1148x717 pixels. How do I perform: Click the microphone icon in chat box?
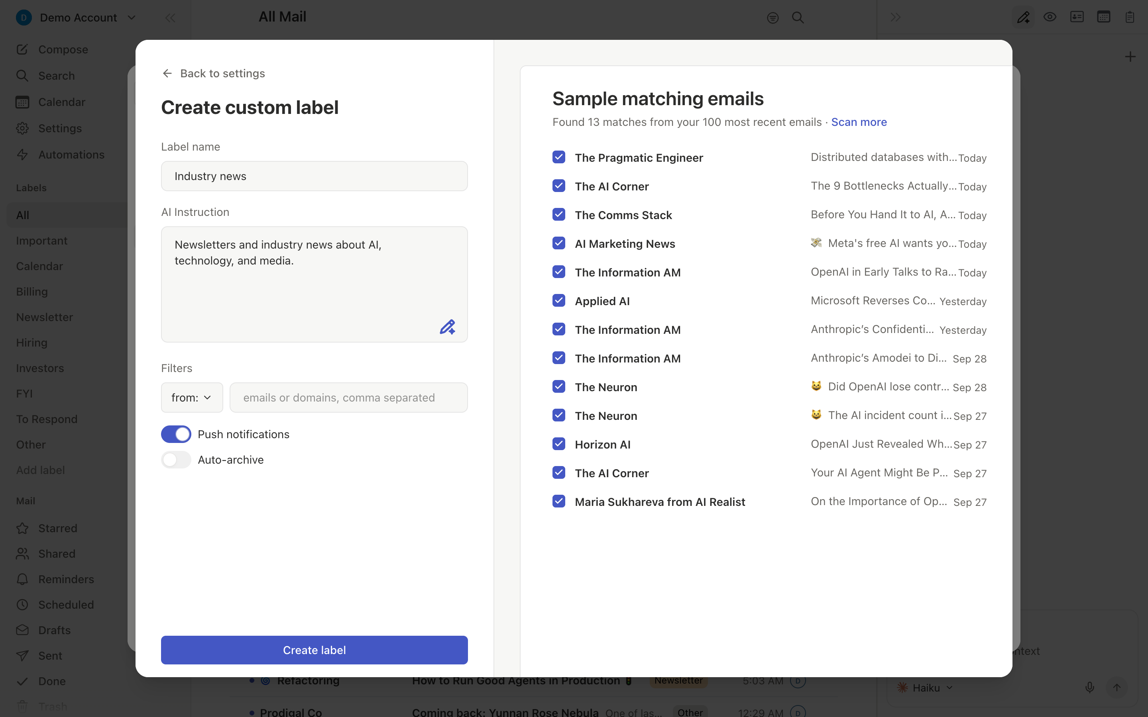1090,687
